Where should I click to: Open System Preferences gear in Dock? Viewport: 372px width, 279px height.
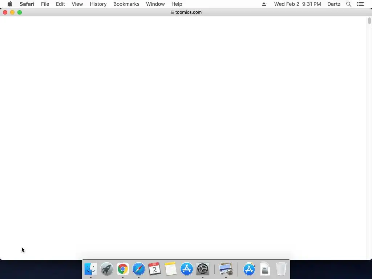[203, 269]
